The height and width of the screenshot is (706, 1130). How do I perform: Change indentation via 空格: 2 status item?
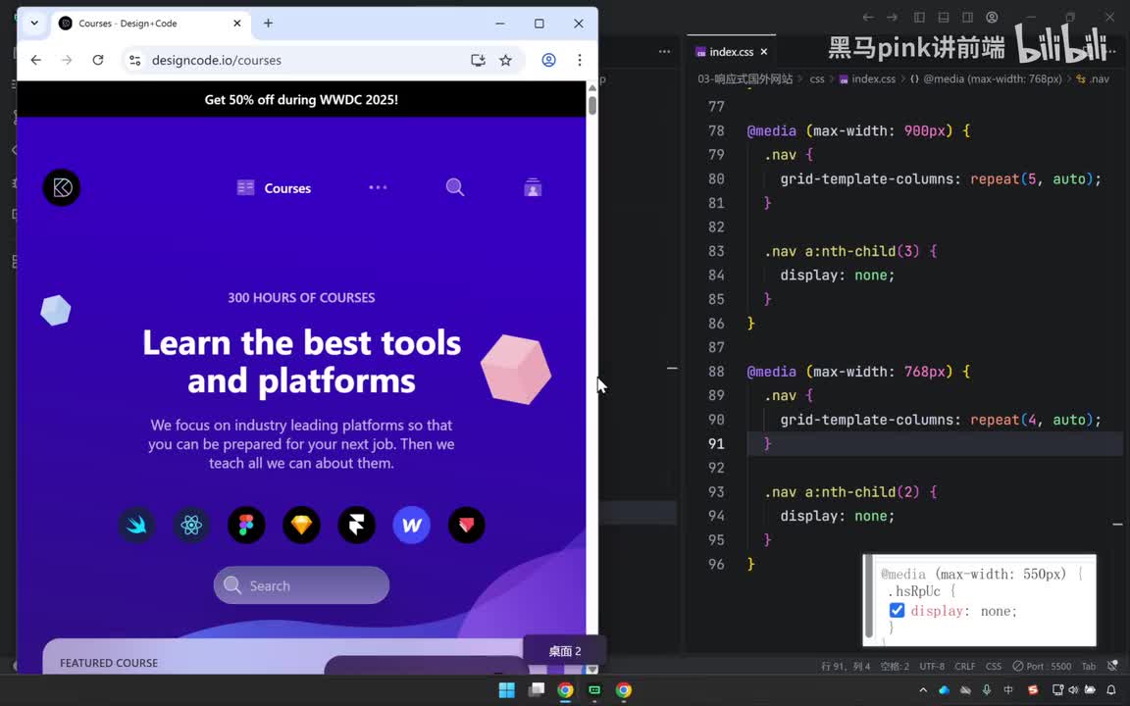895,666
